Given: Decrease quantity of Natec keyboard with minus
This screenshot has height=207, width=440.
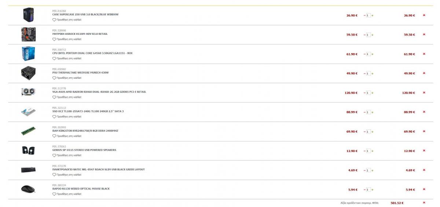Looking at the screenshot, I should (364, 170).
